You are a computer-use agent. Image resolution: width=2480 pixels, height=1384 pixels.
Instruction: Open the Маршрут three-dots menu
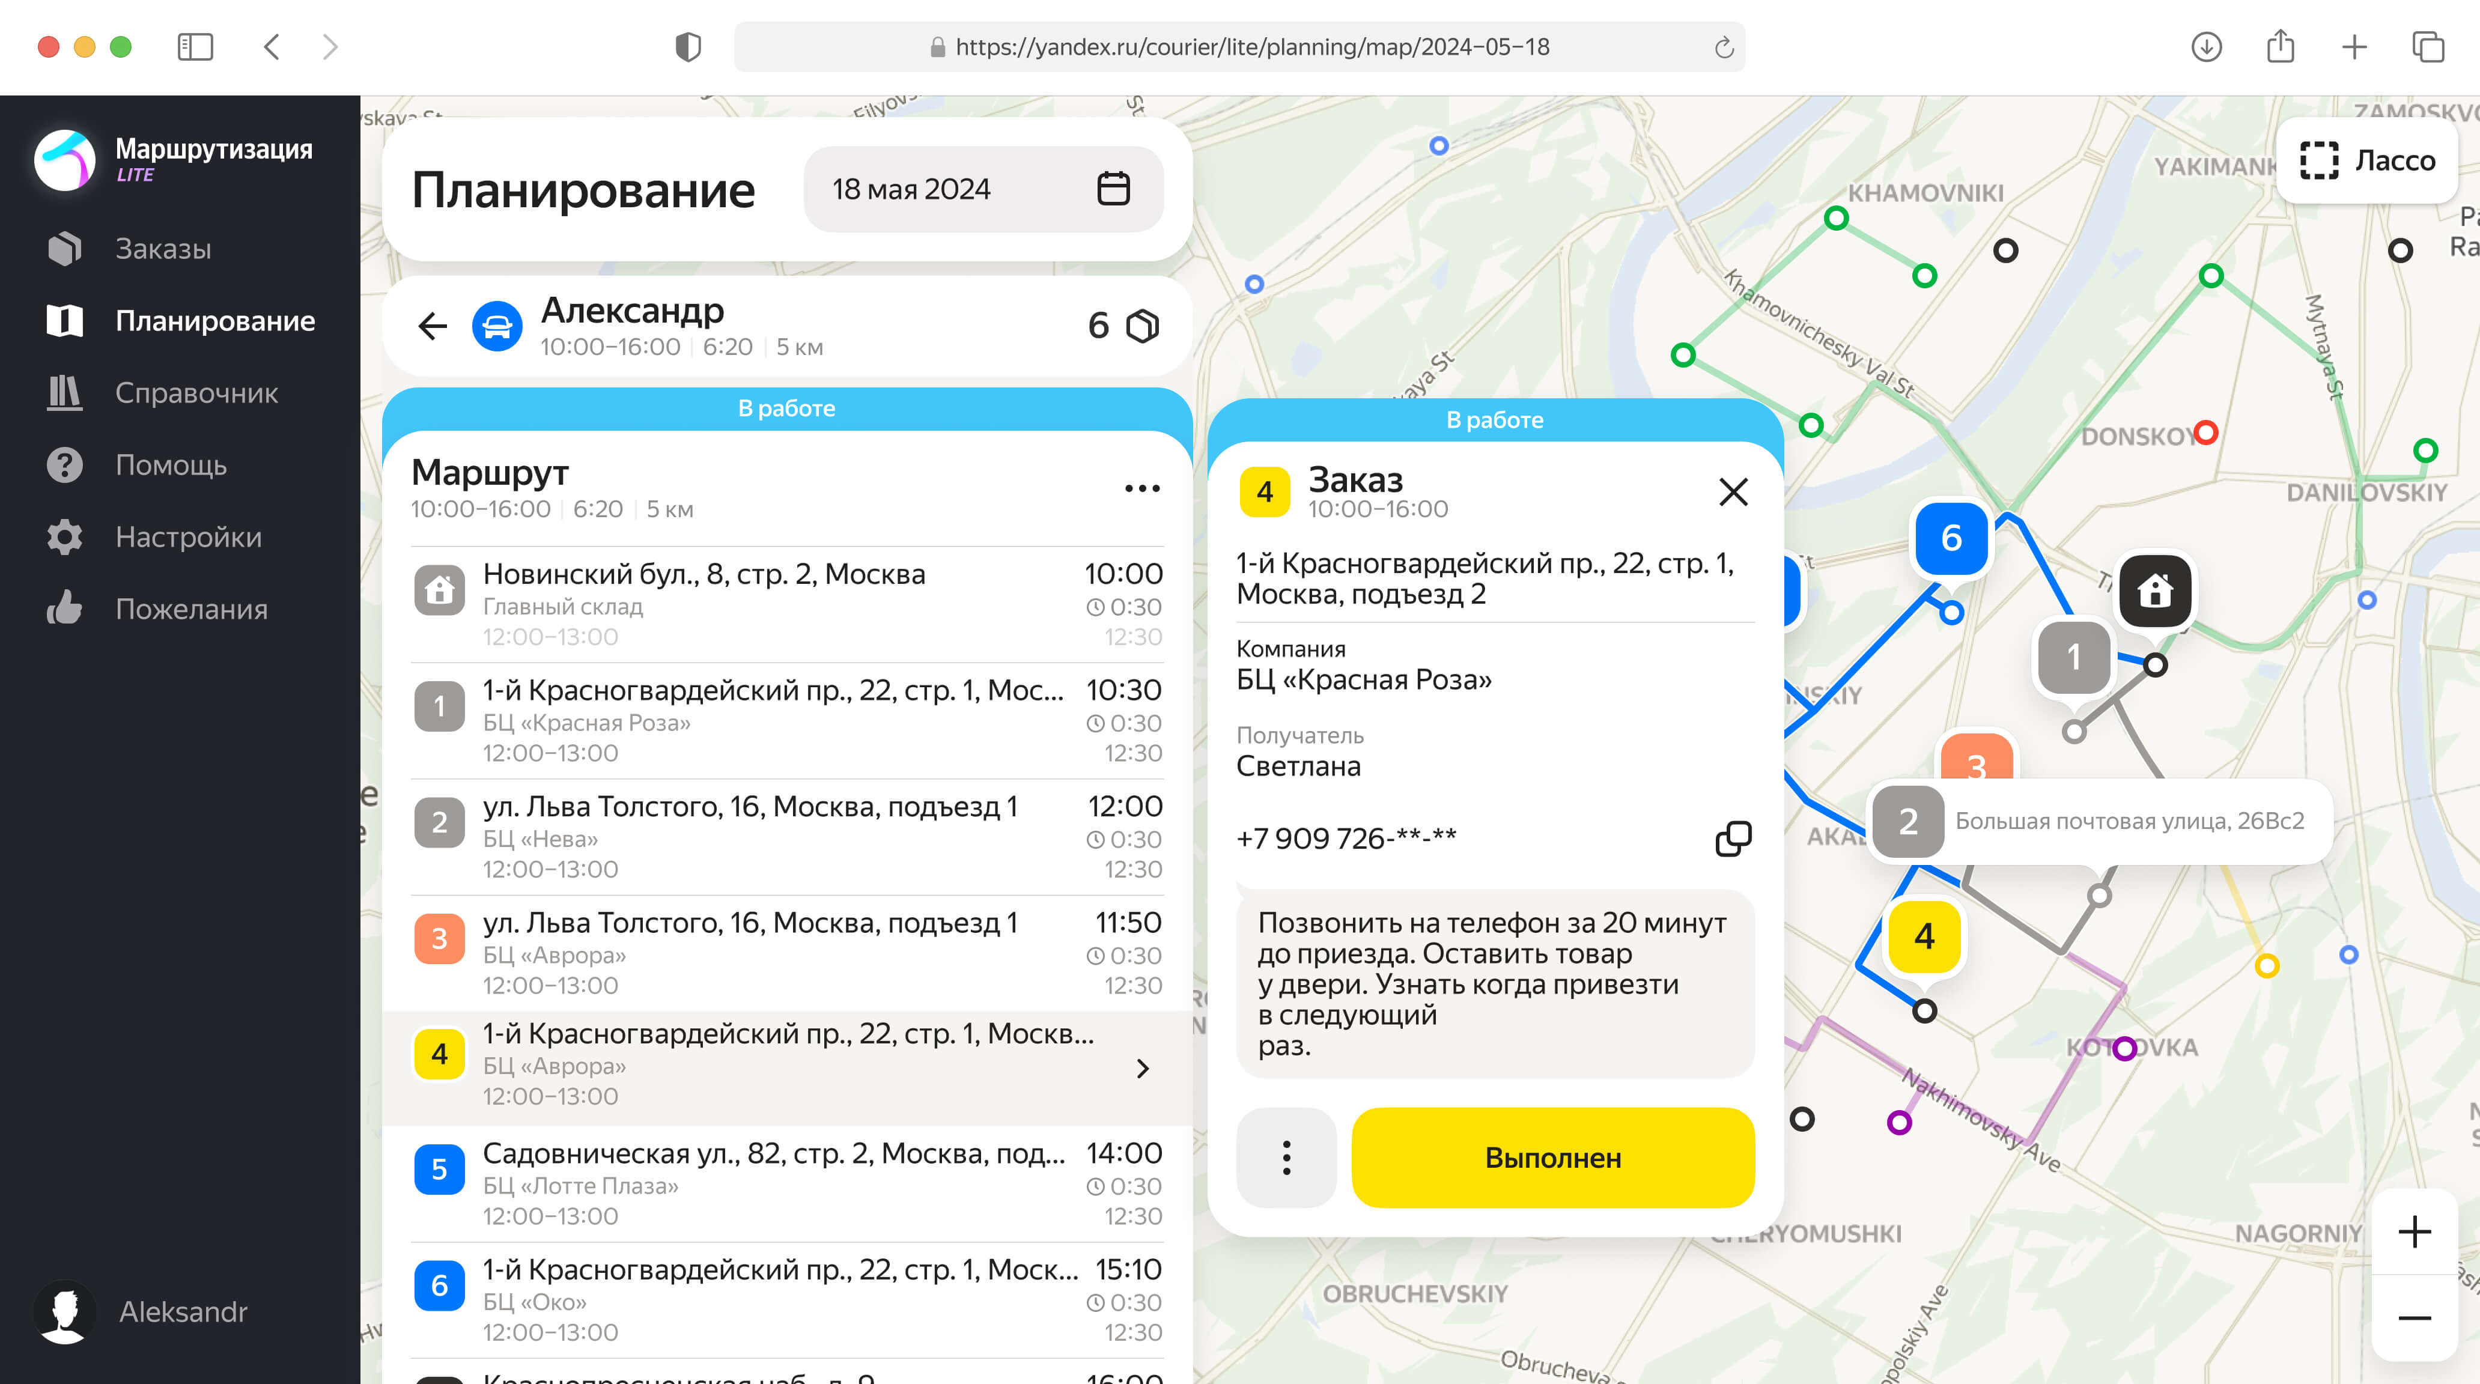1142,488
